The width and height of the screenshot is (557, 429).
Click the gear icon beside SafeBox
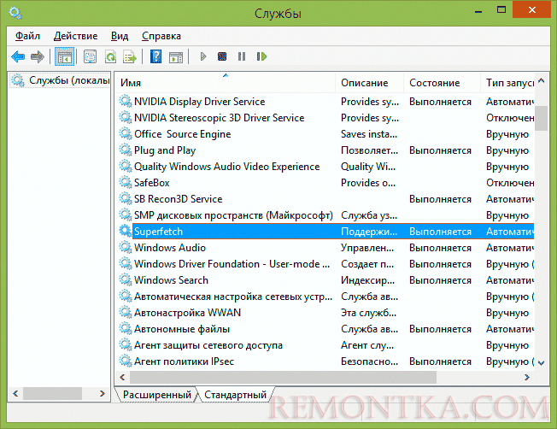point(125,182)
